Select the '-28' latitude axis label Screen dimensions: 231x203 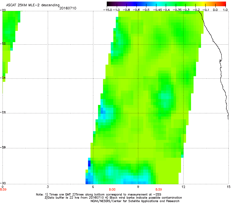[x=3, y=147]
